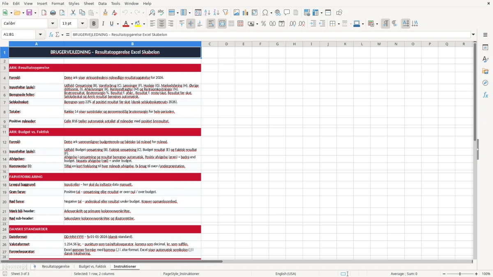This screenshot has width=493, height=277.
Task: Click the Insert Special Character omega icon
Action: point(265,13)
